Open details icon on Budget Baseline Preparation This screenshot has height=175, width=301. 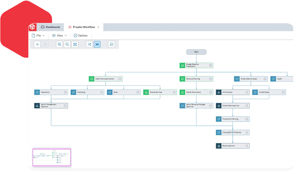210,65
